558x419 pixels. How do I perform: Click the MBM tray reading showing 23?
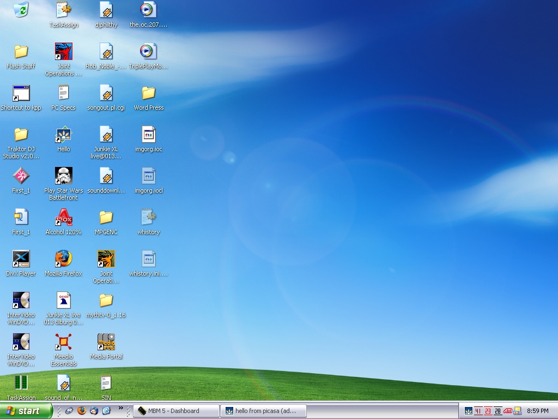pos(488,411)
